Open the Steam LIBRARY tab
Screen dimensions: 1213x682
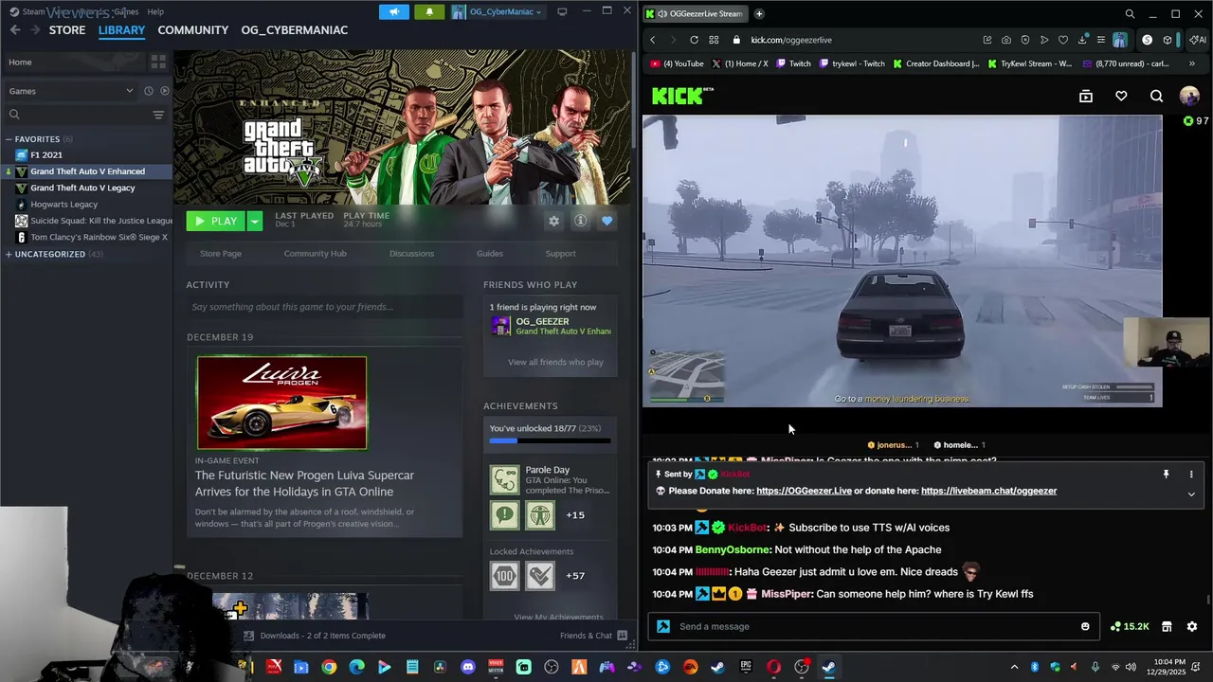121,29
